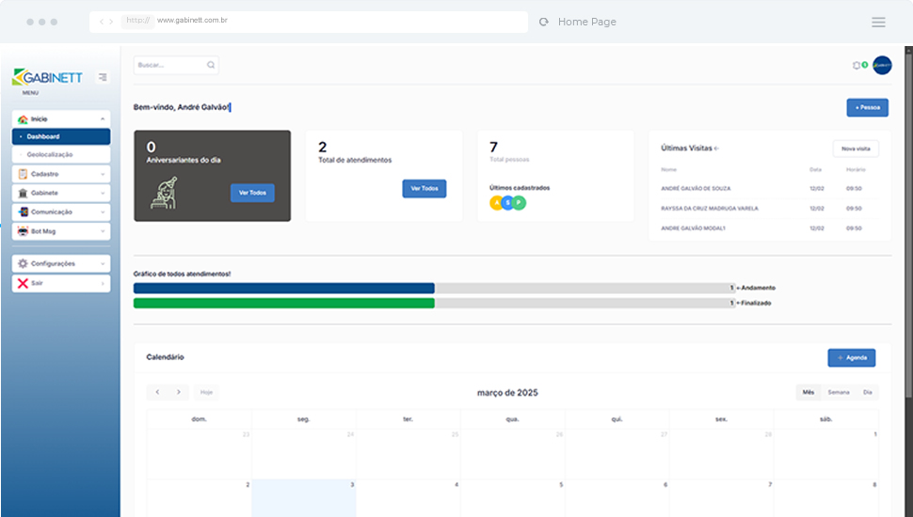Advance calendar to next month
913x517 pixels.
(178, 392)
